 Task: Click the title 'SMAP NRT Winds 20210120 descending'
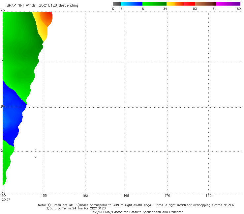(x=42, y=6)
